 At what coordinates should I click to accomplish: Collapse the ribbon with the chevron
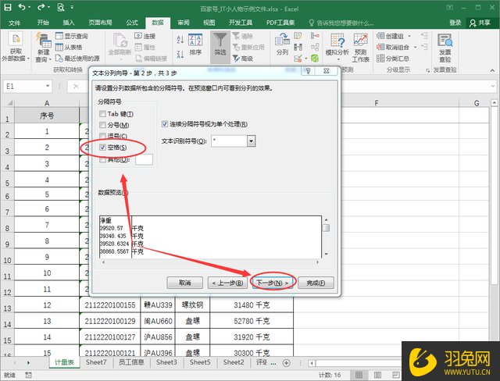coord(492,70)
